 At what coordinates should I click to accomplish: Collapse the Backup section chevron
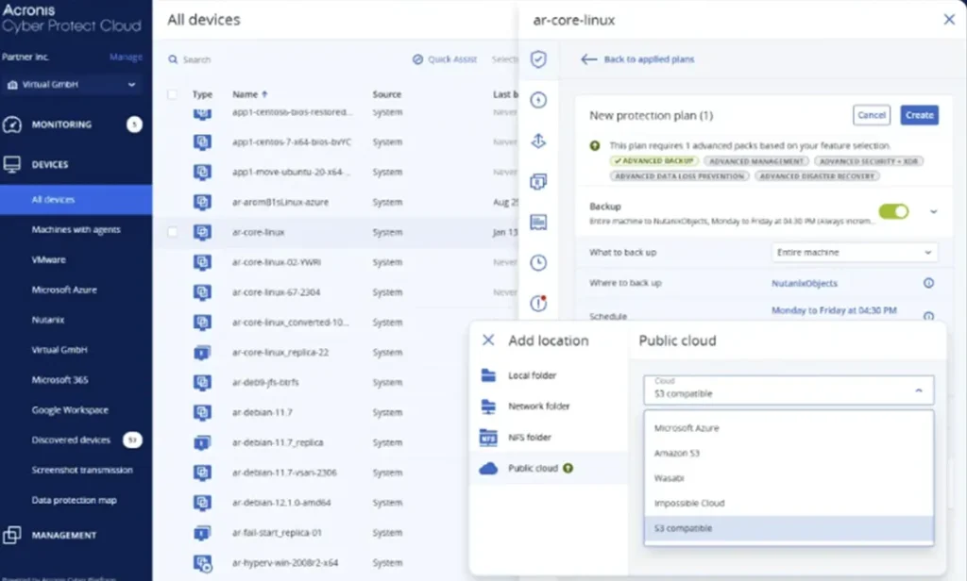(934, 211)
